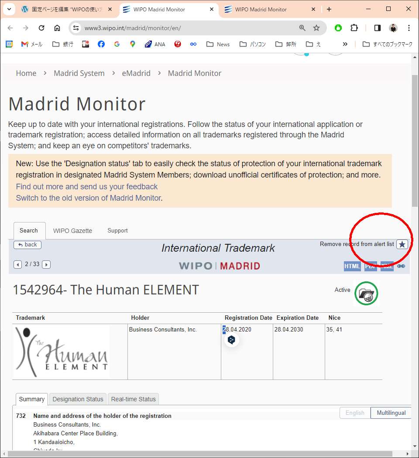
Task: Open the red JAL bookmark icon
Action: pyautogui.click(x=177, y=44)
